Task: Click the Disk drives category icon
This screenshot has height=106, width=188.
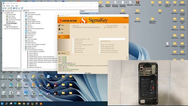Action: coord(26,18)
